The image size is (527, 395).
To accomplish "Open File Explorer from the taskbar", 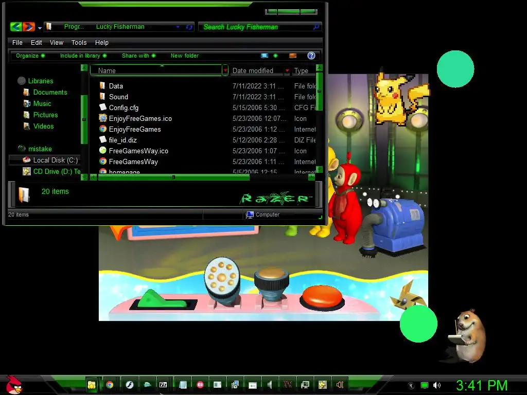I will point(91,385).
